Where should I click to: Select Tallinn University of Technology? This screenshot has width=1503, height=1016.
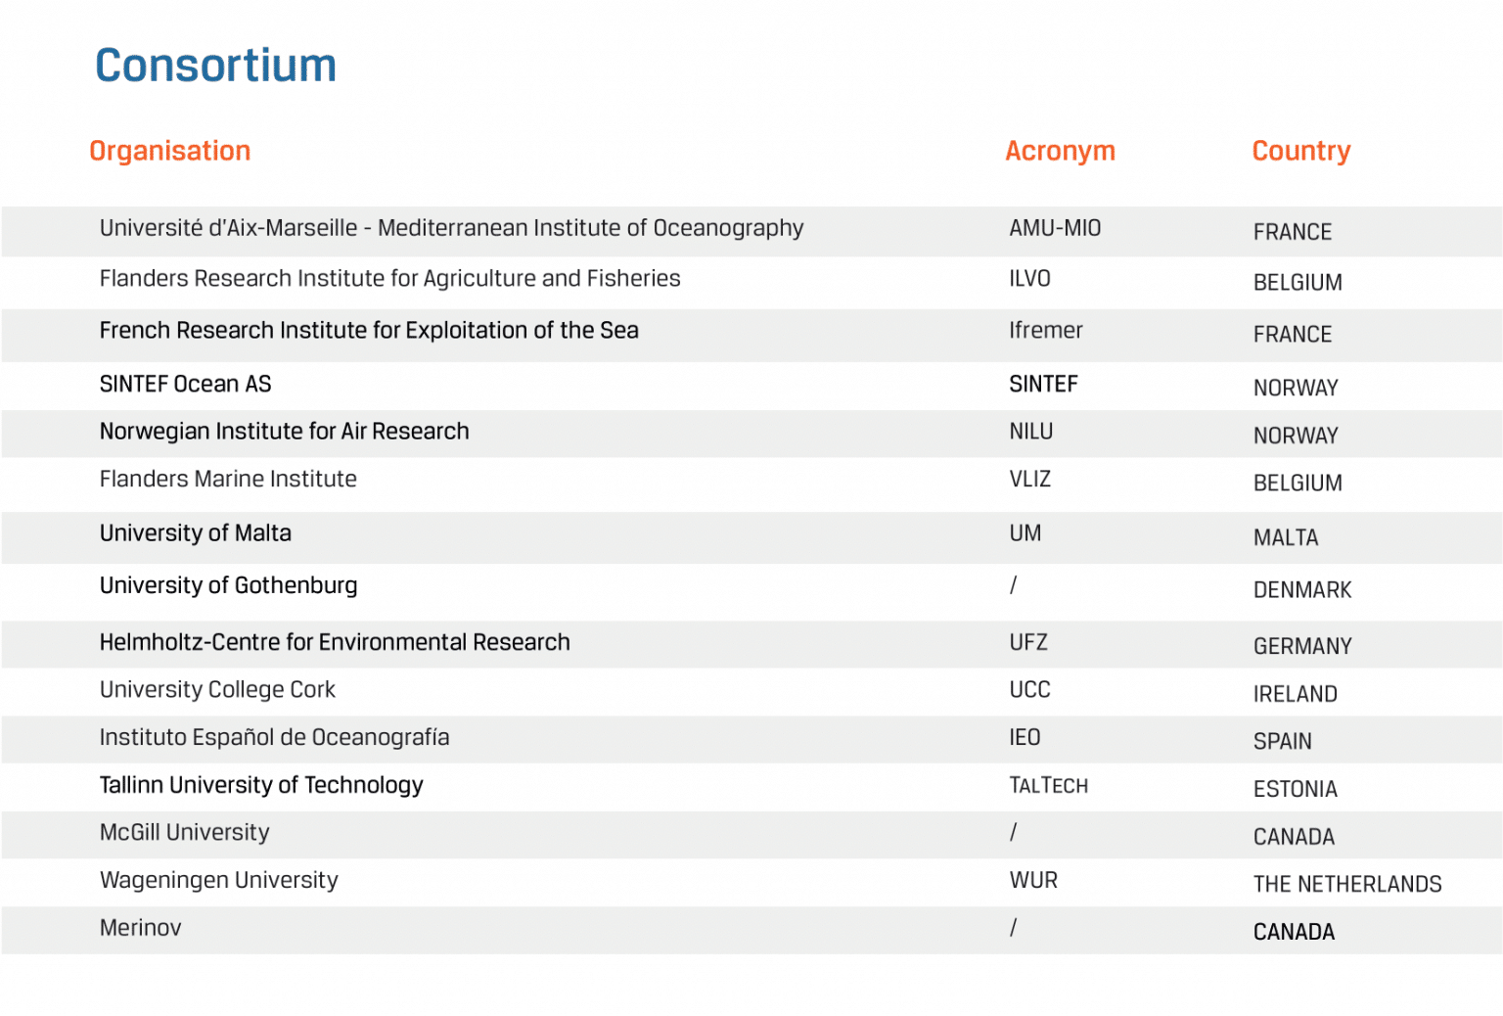261,785
